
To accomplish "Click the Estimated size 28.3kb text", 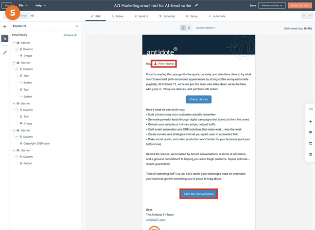I will (298, 29).
